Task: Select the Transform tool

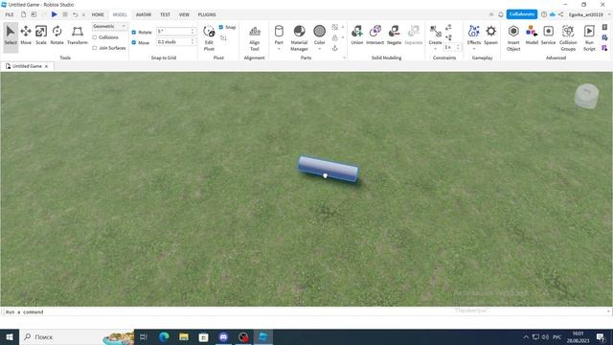Action: 78,35
